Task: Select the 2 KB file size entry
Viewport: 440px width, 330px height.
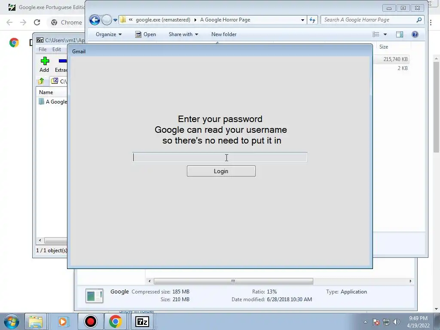Action: 402,68
